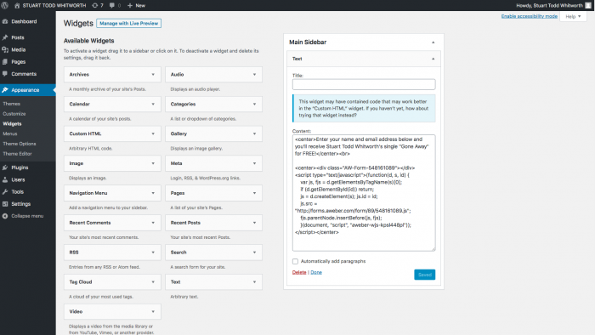This screenshot has height=335, width=595.
Task: Expand the Image widget arrow
Action: pos(153,163)
